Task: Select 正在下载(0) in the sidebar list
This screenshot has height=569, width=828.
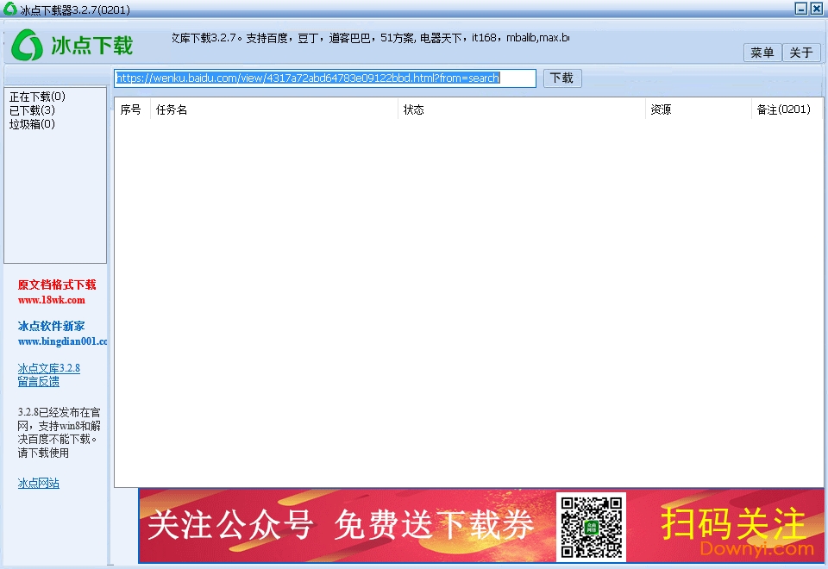Action: 37,97
